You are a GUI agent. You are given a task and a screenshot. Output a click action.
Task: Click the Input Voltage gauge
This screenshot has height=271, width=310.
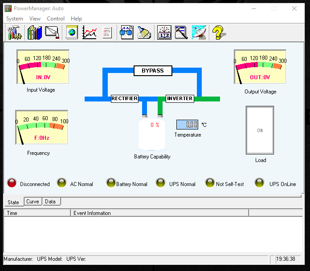43,67
